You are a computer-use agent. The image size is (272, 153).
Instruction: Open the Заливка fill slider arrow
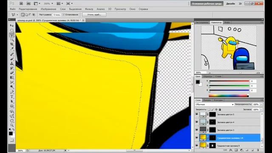[261, 110]
